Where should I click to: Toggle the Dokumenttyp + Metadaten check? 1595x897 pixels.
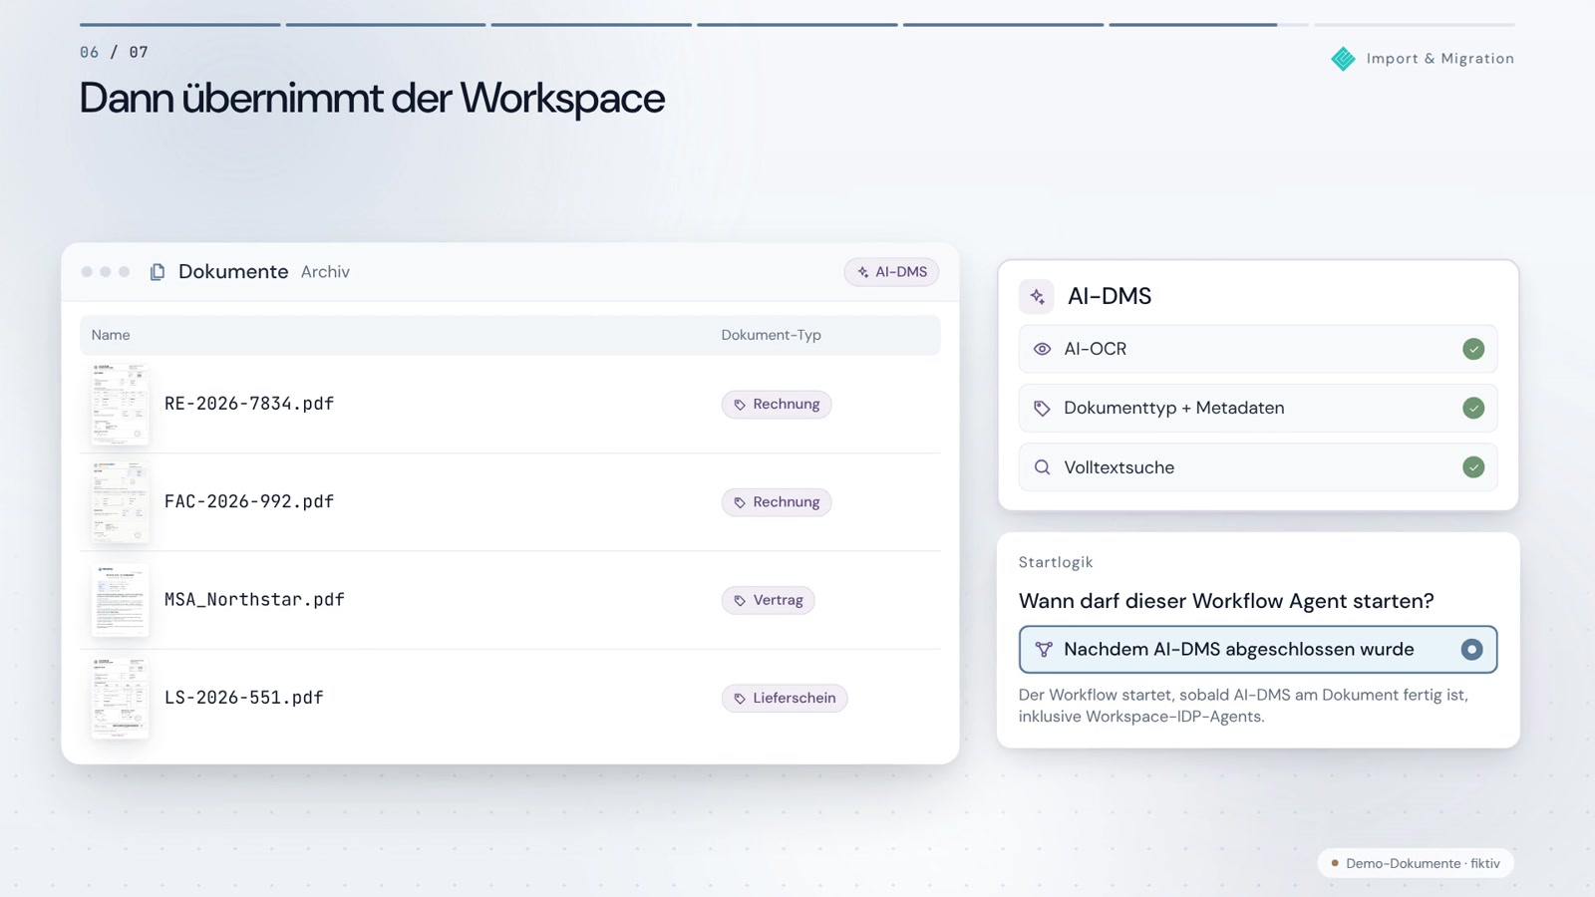(x=1473, y=409)
